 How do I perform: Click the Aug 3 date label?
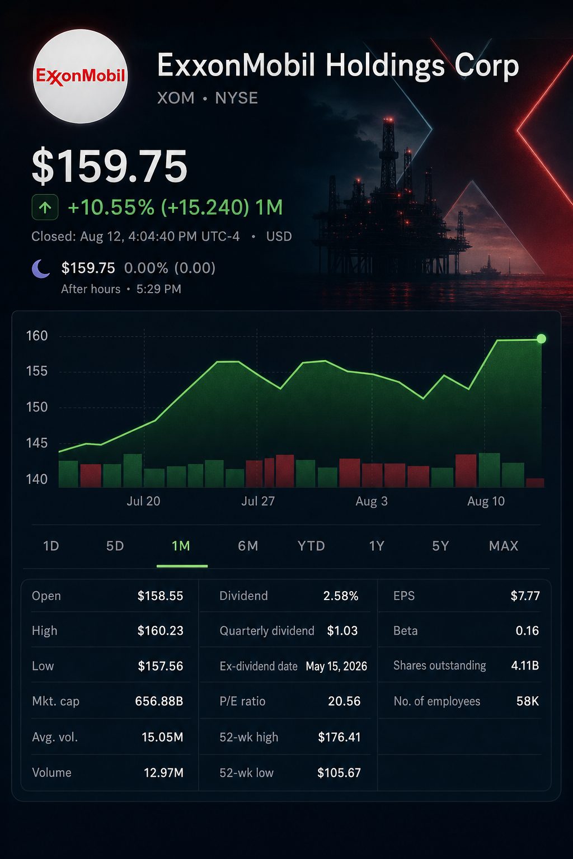[372, 501]
